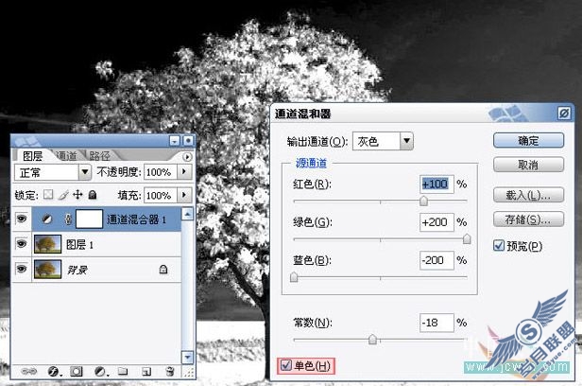
Task: Click the 存储 save button
Action: click(x=528, y=219)
